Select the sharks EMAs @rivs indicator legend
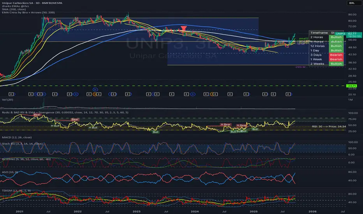The width and height of the screenshot is (363, 214). (x=16, y=6)
